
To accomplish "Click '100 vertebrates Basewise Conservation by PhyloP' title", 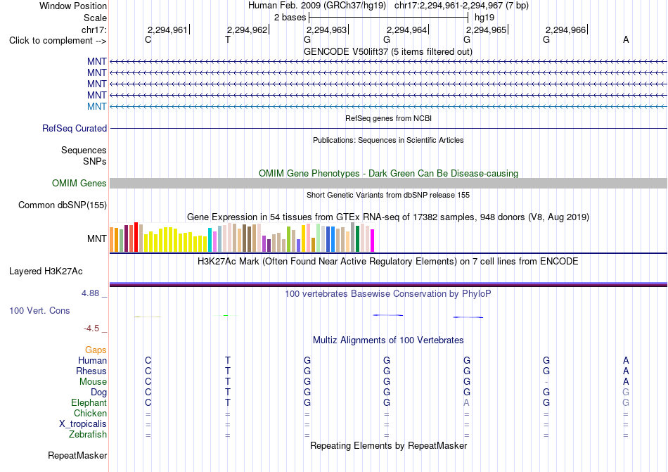I will pos(387,293).
